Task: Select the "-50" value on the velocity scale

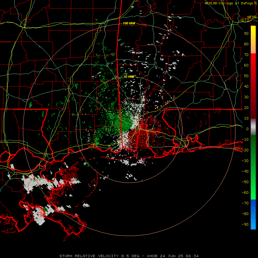Action: click(245, 182)
